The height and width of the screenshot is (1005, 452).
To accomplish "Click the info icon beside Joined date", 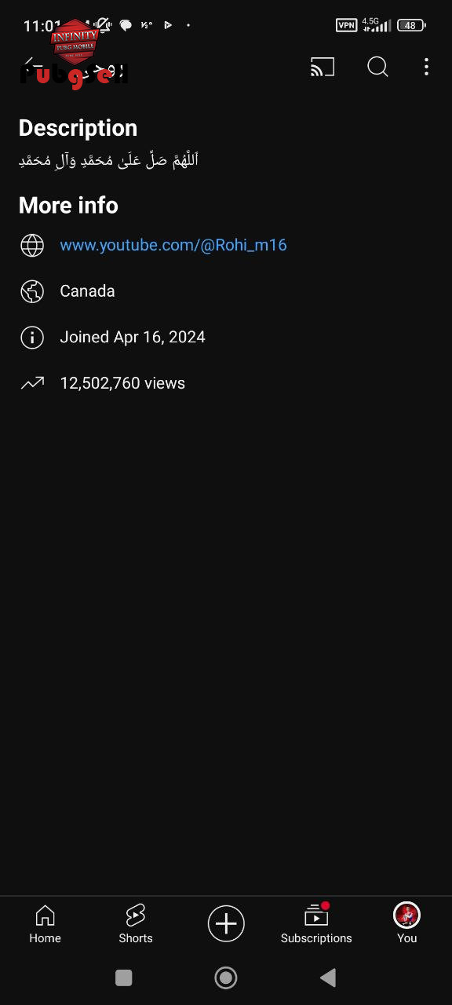I will (32, 338).
